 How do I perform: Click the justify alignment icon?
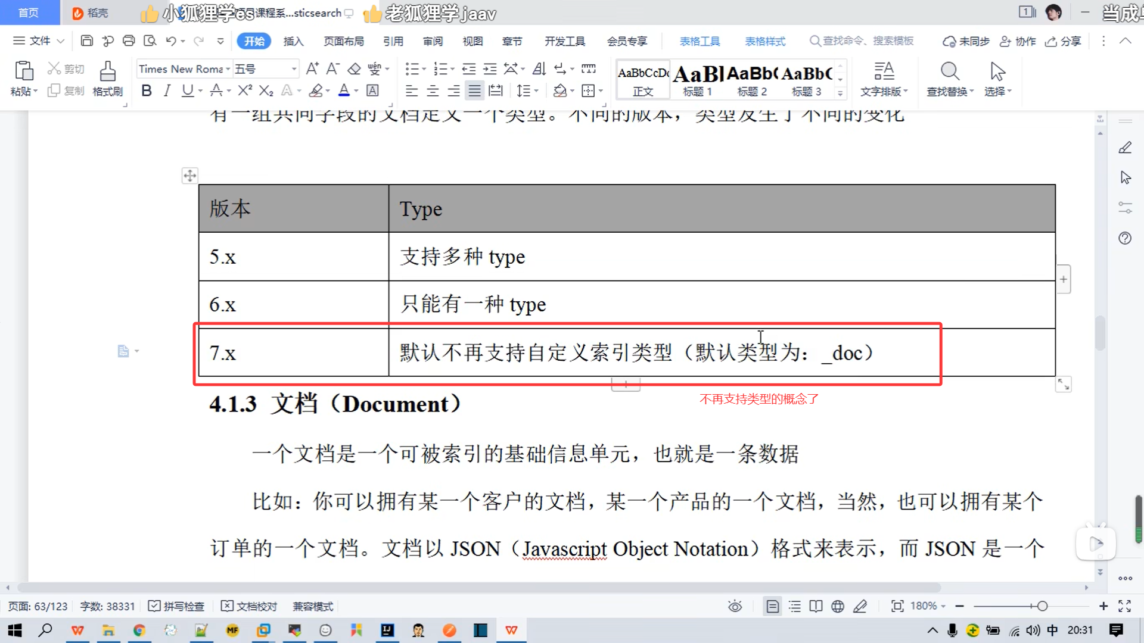tap(474, 90)
